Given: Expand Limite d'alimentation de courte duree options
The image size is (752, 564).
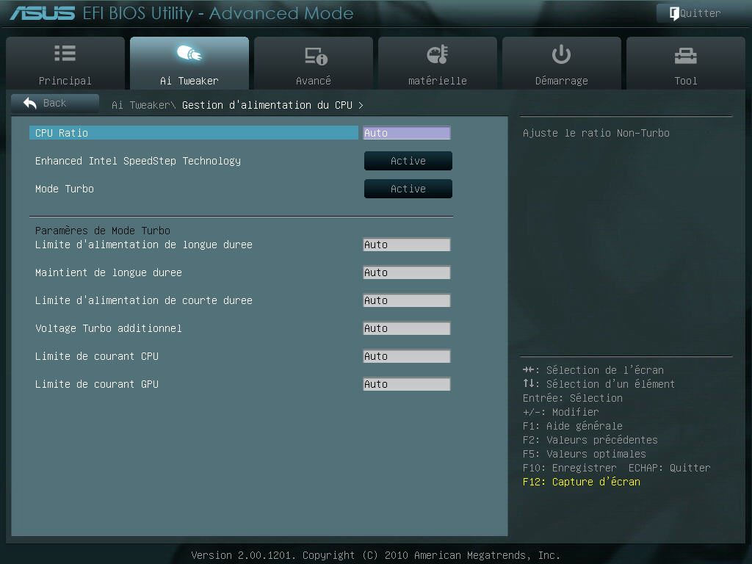Looking at the screenshot, I should coord(406,300).
